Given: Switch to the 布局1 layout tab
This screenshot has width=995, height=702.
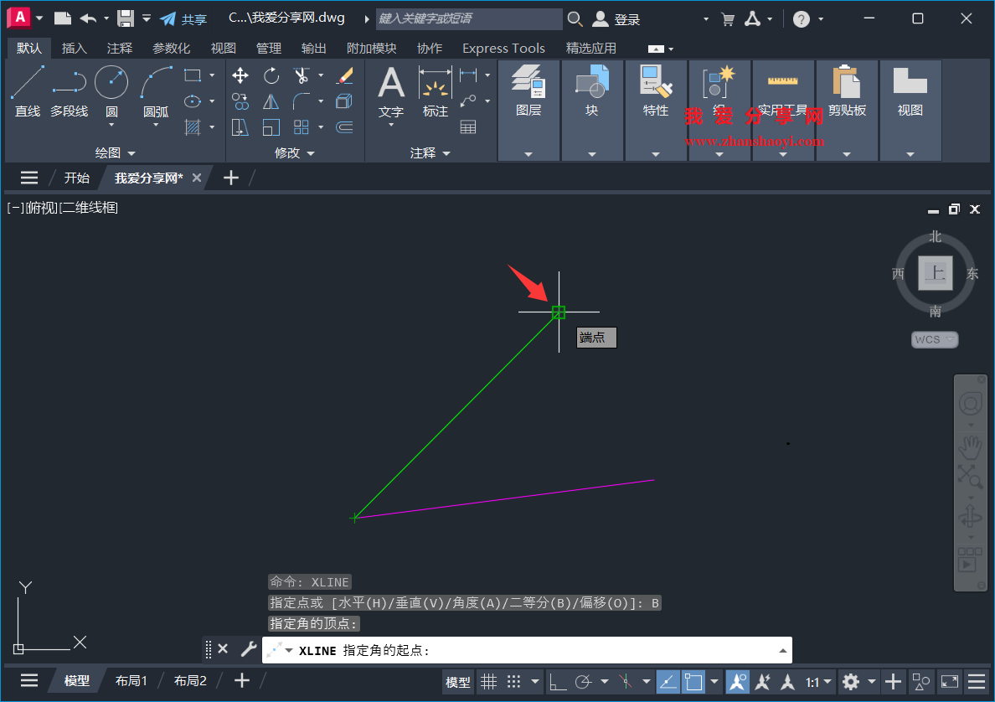Looking at the screenshot, I should [x=131, y=680].
